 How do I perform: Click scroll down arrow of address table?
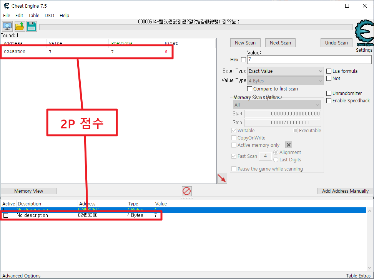(369, 268)
